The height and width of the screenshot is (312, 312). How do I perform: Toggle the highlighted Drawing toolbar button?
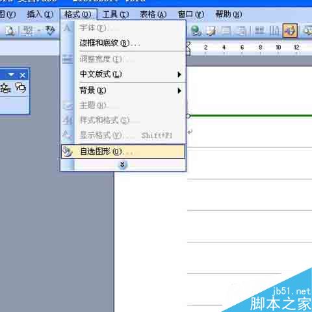click(x=290, y=31)
